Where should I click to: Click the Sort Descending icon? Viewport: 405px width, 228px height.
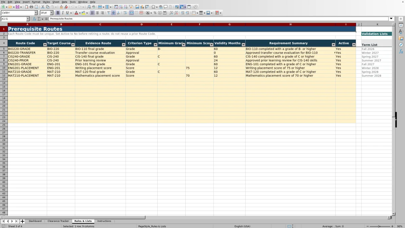click(126, 7)
